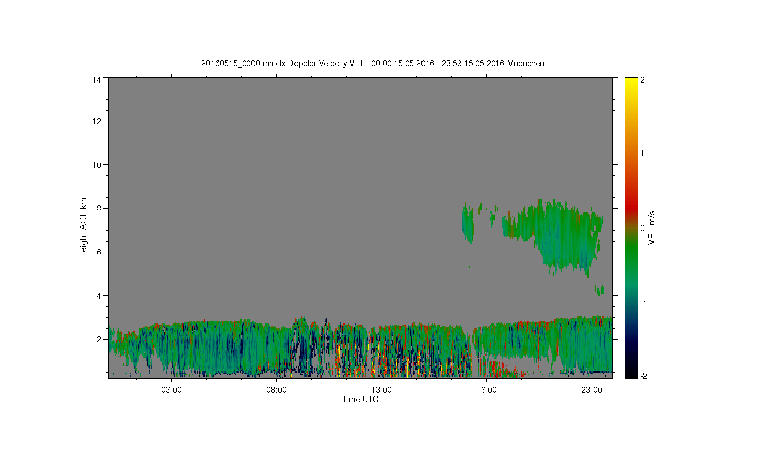Click the height axis label 14

[96, 80]
